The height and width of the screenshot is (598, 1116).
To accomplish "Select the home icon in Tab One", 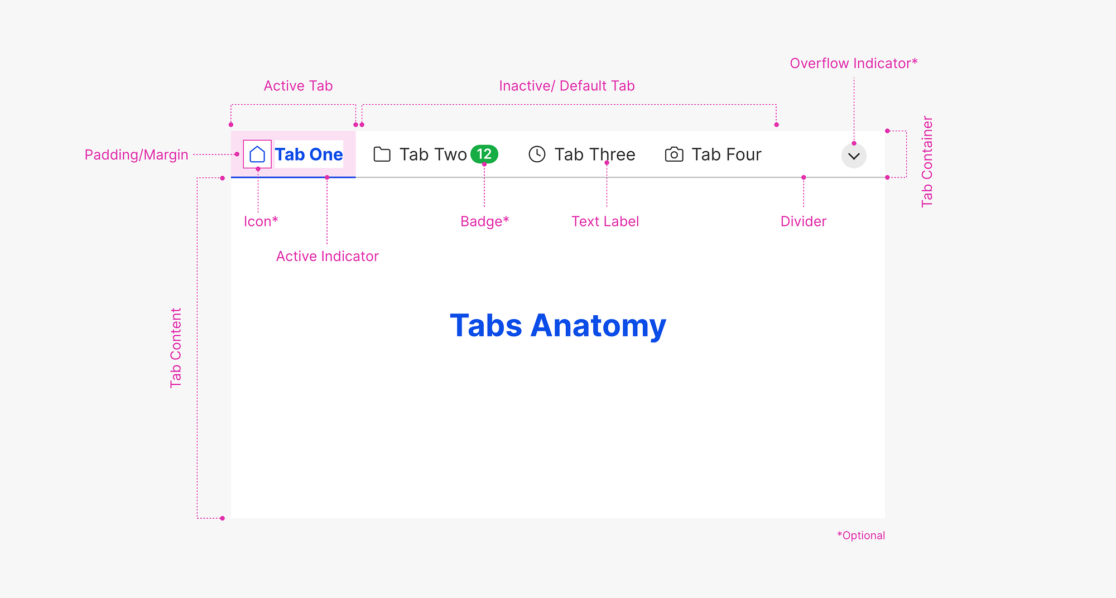I will 258,154.
